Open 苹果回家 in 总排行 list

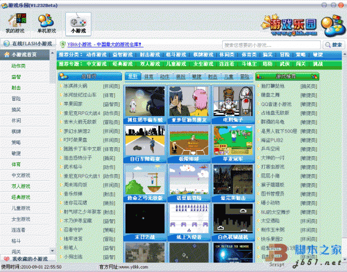pos(73,104)
